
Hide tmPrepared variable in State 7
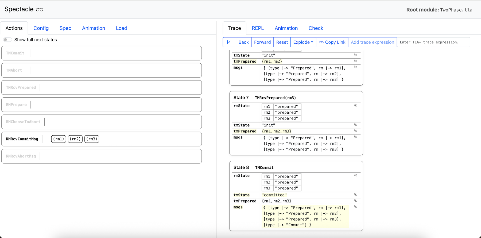click(356, 131)
